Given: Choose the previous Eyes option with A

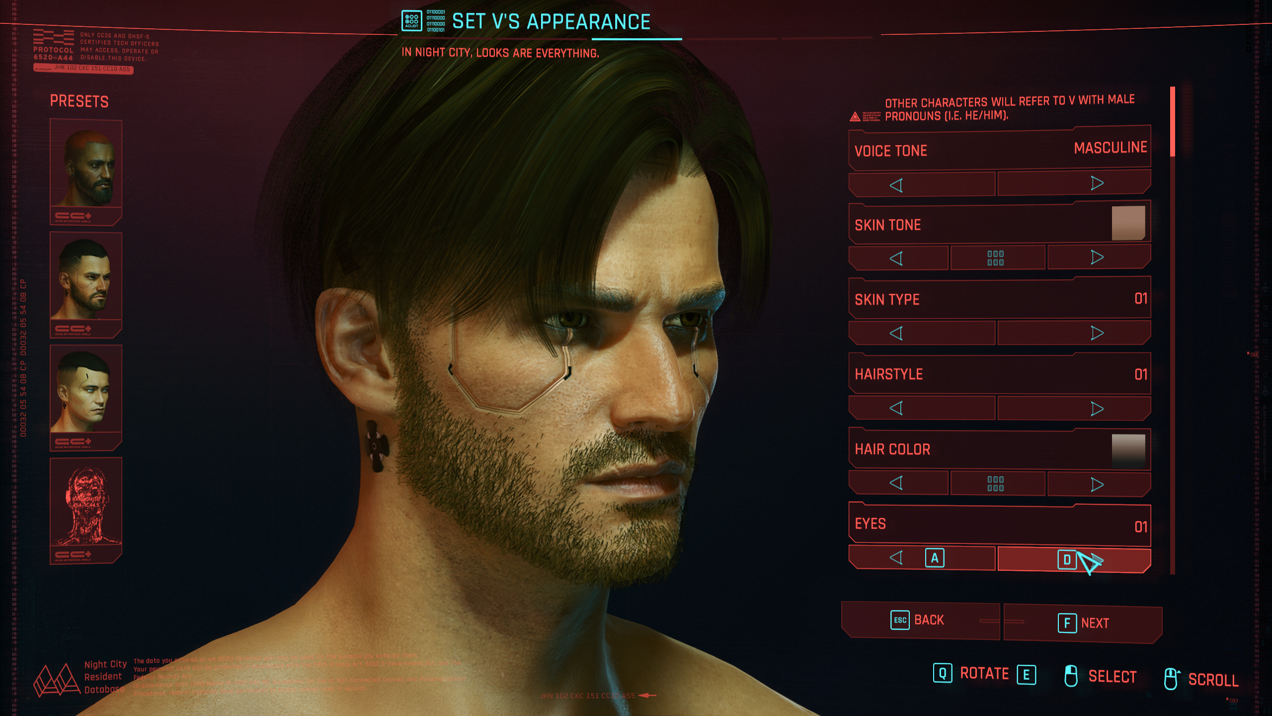Looking at the screenshot, I should point(922,558).
